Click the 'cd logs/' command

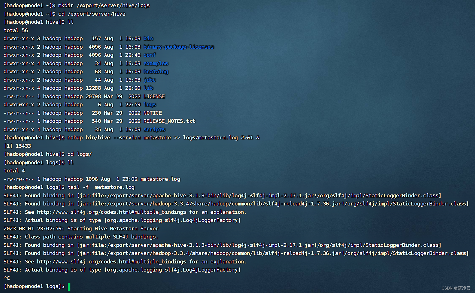coord(80,154)
